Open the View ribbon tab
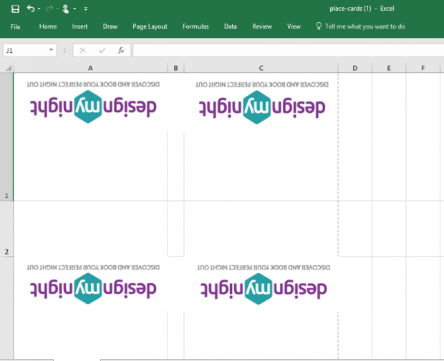Image resolution: width=444 pixels, height=361 pixels. pos(294,26)
